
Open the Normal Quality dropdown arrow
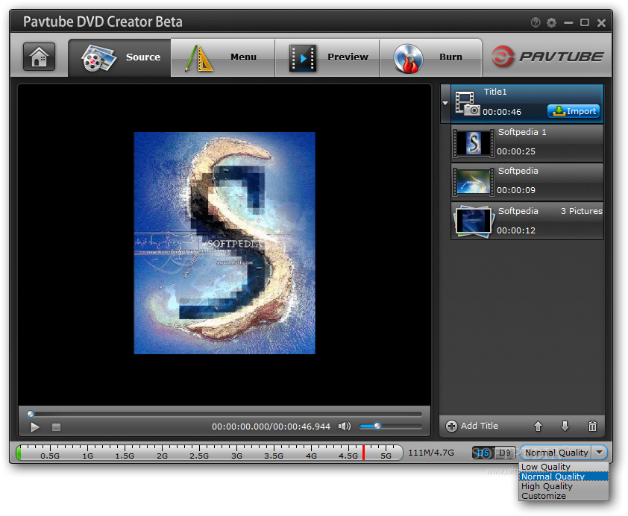point(600,453)
